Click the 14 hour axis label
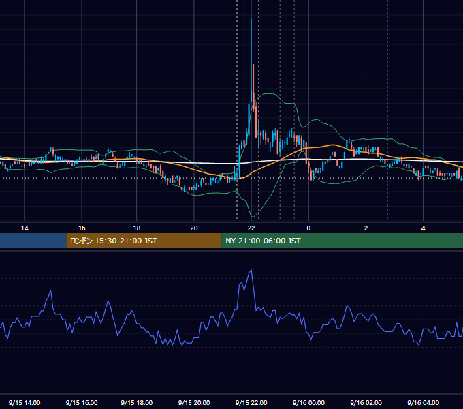This screenshot has height=409, width=463. tap(25, 228)
